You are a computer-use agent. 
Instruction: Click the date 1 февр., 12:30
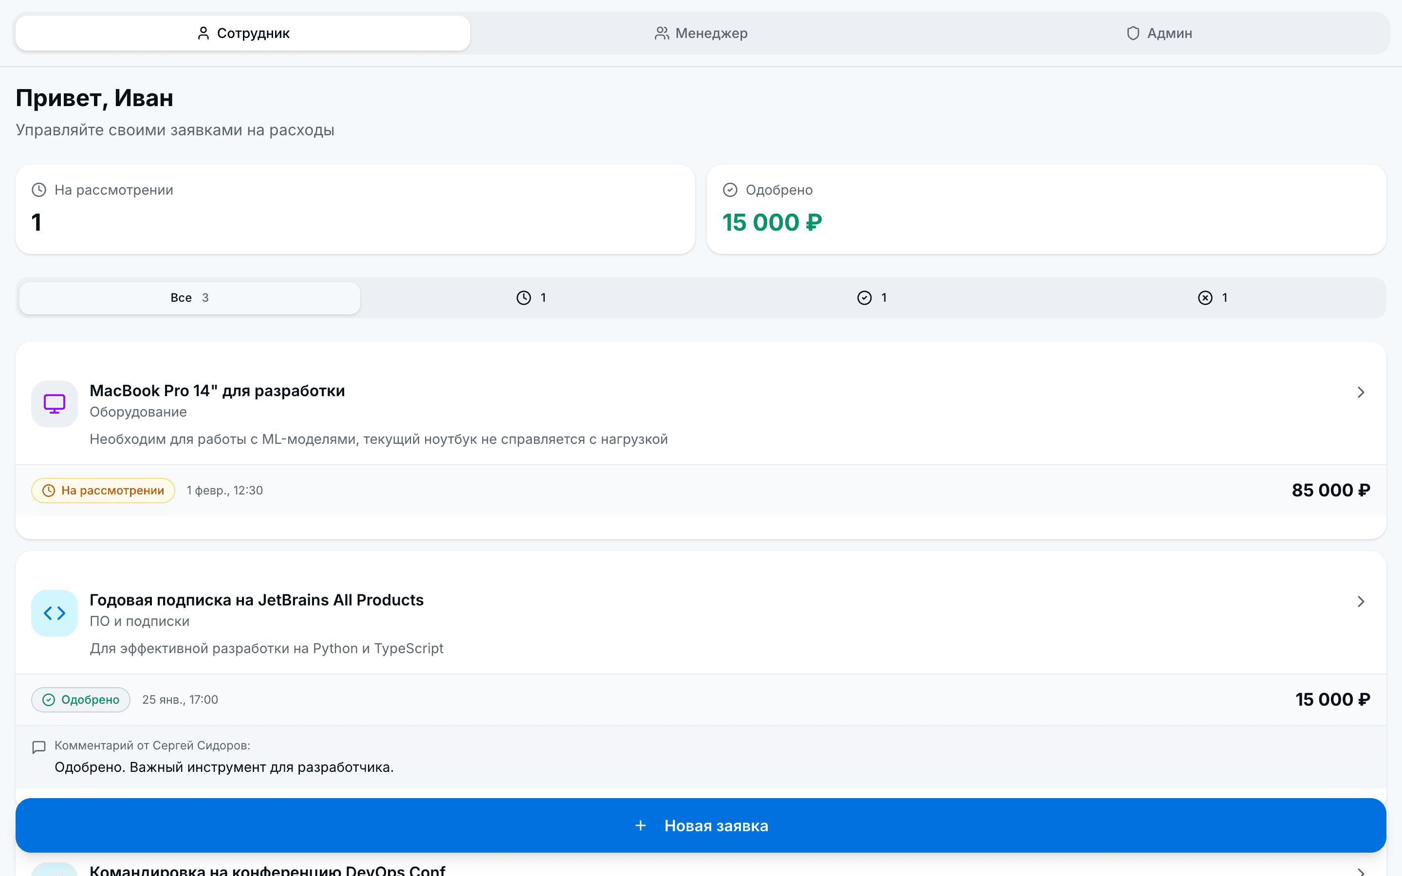(x=225, y=490)
